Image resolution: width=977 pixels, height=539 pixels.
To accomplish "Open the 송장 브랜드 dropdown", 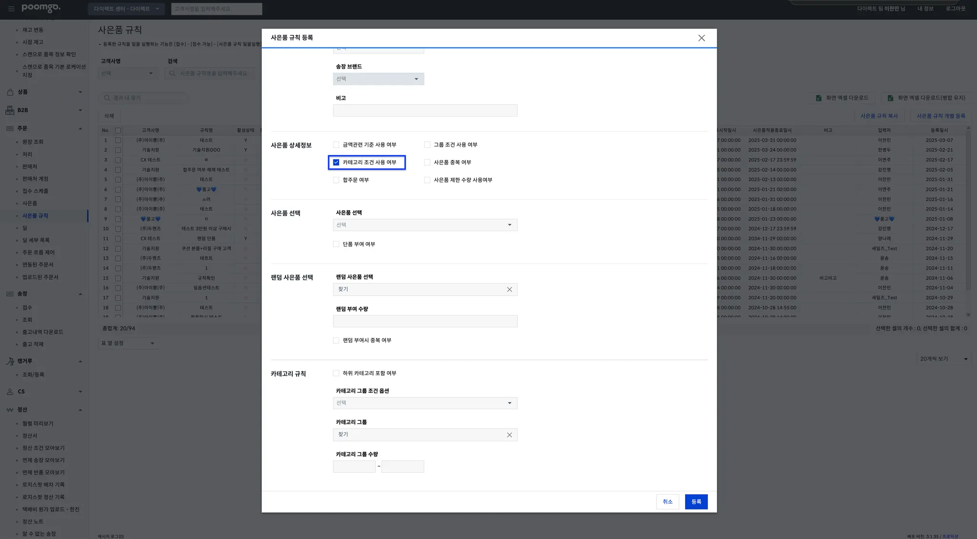I will point(378,79).
